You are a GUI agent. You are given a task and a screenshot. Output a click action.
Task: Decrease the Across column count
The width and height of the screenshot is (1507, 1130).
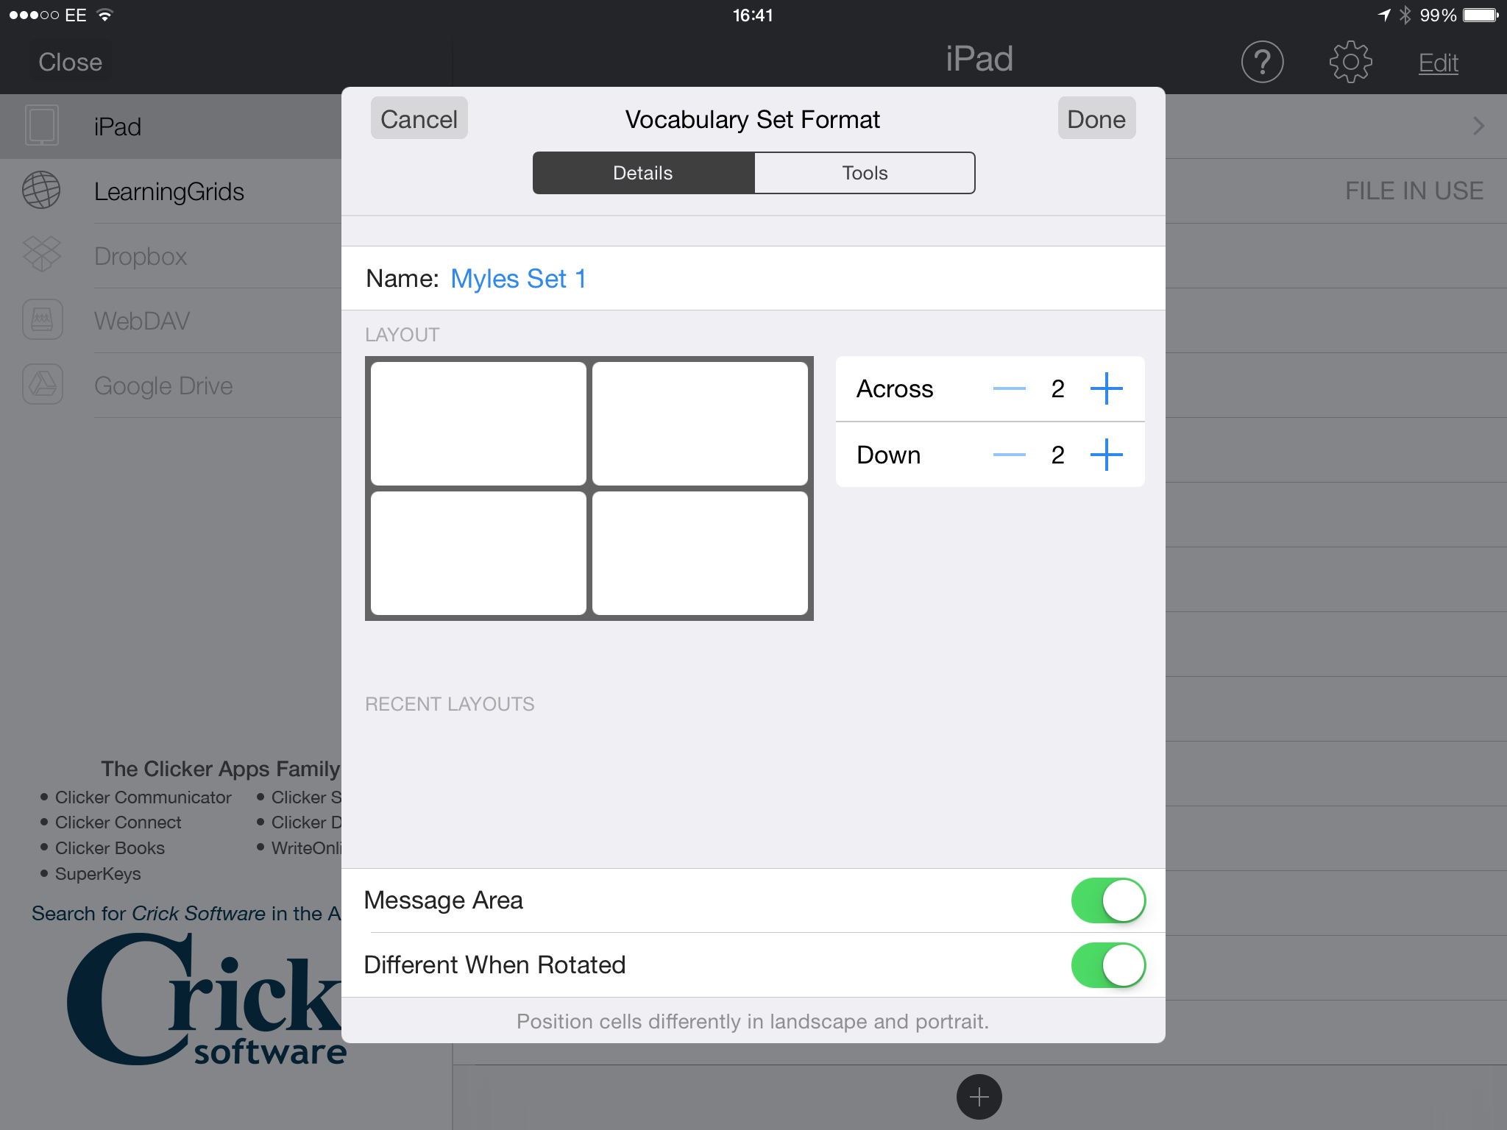tap(1009, 388)
